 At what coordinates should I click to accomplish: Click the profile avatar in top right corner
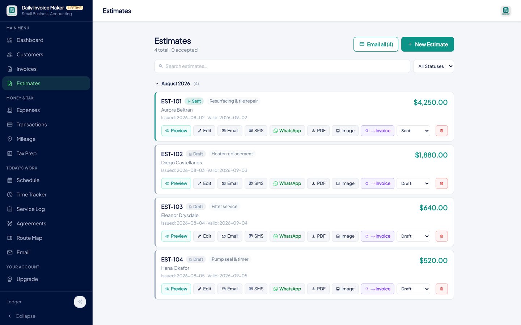tap(506, 11)
